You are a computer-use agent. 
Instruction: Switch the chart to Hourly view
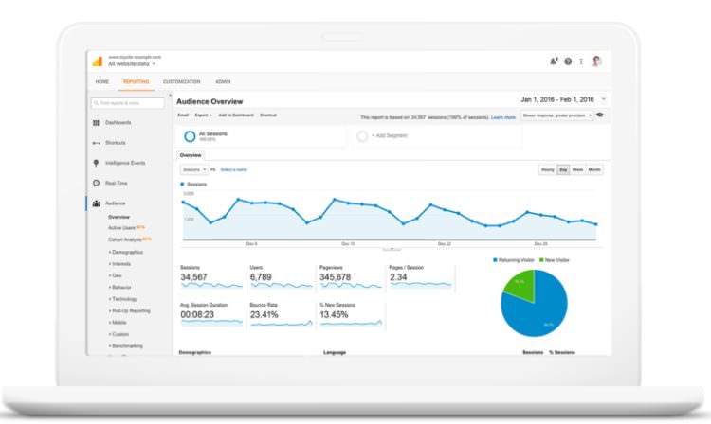(x=547, y=169)
